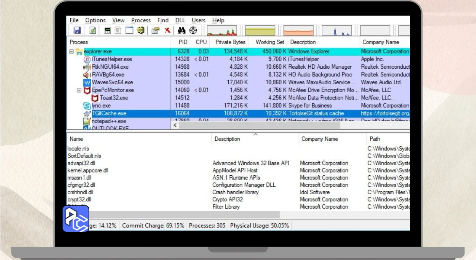This screenshot has width=476, height=260.
Task: Click the Save floppy disk toolbar icon
Action: [77, 30]
